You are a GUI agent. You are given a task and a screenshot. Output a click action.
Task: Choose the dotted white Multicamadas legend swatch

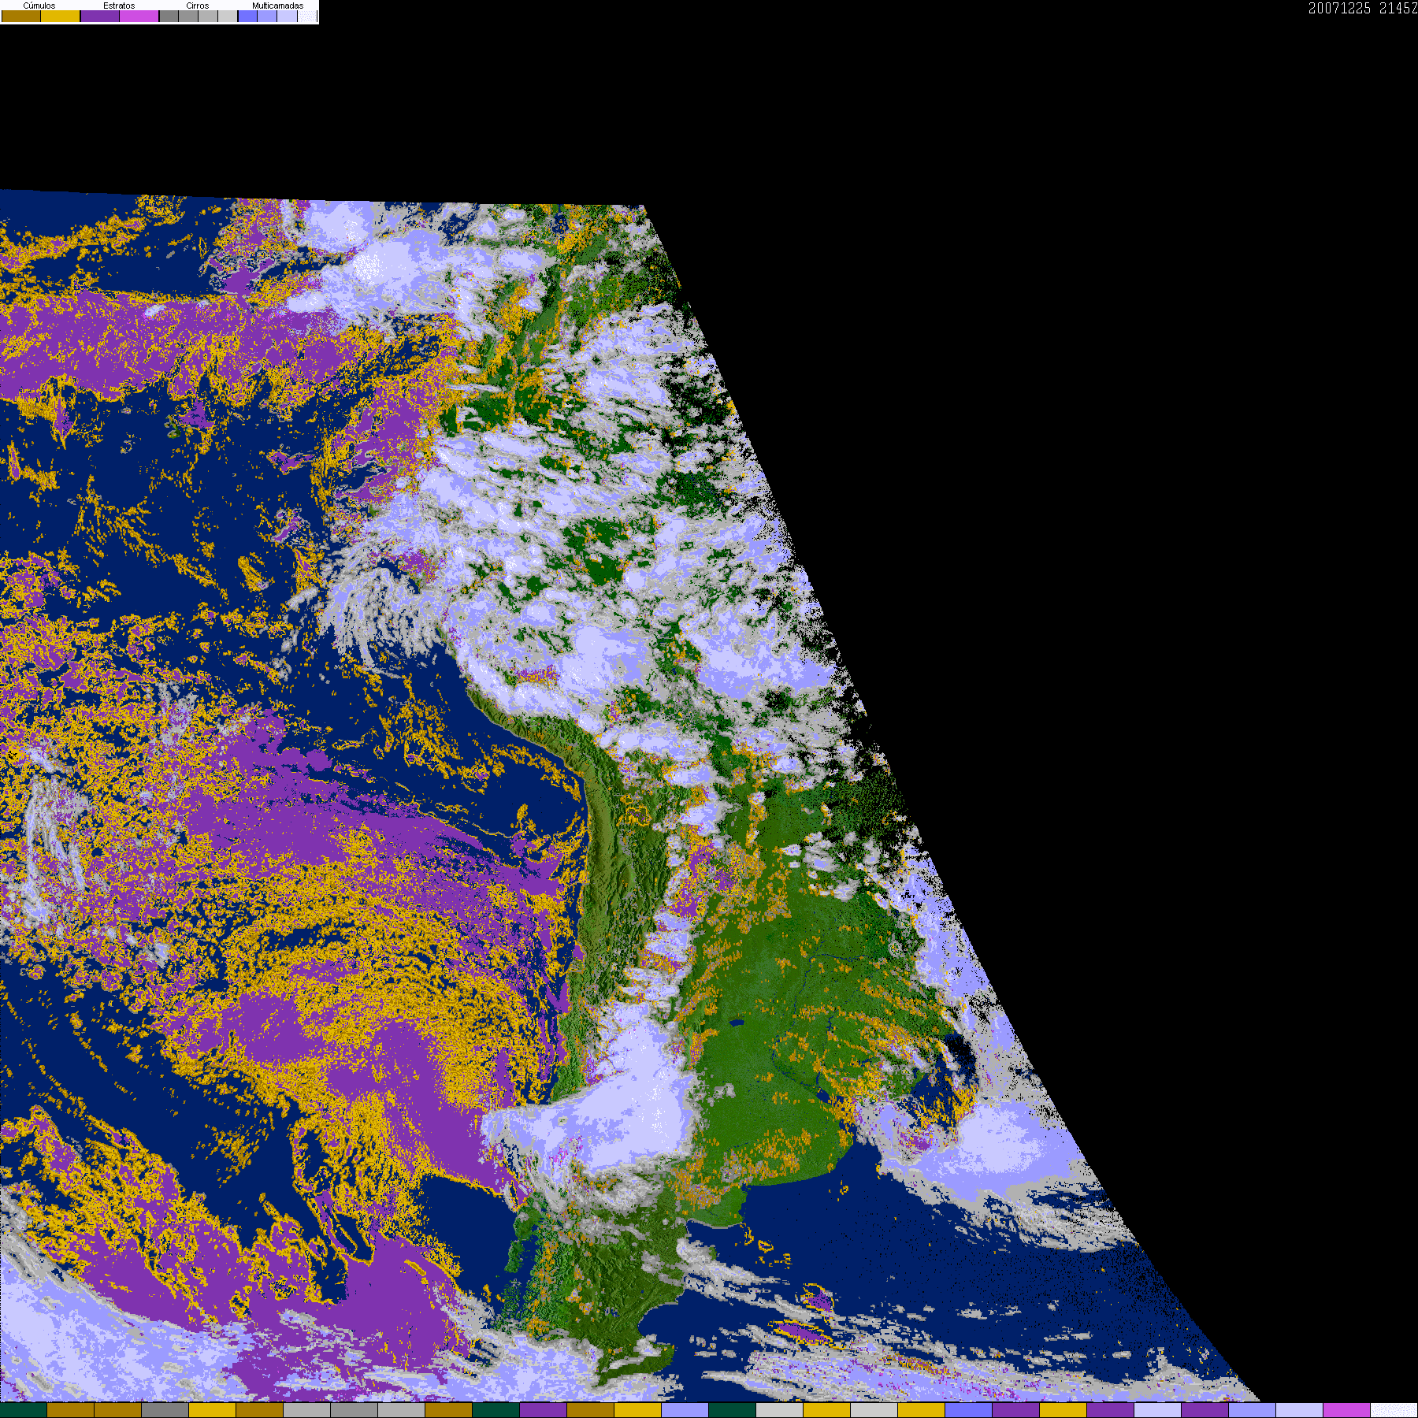pos(307,16)
